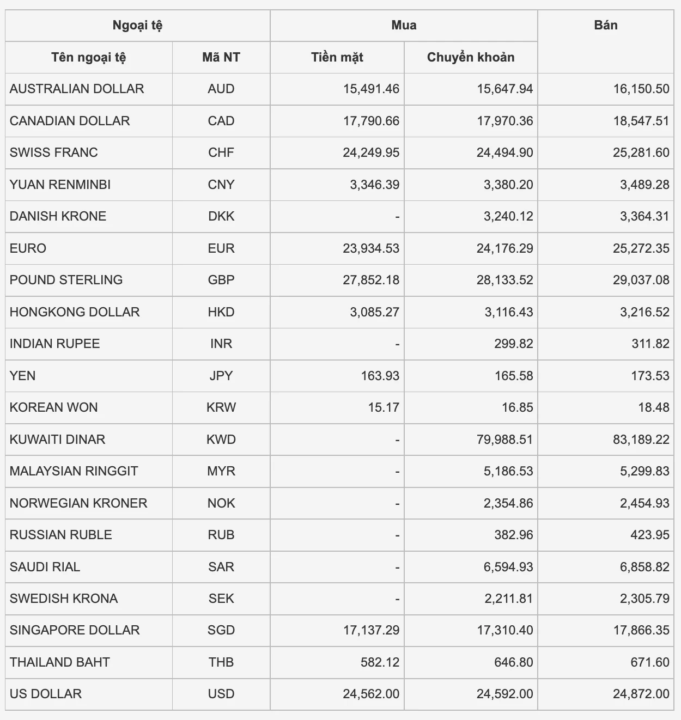Select the SWISS FRANC sell rate 25,281.60
This screenshot has height=720, width=681.
click(641, 152)
